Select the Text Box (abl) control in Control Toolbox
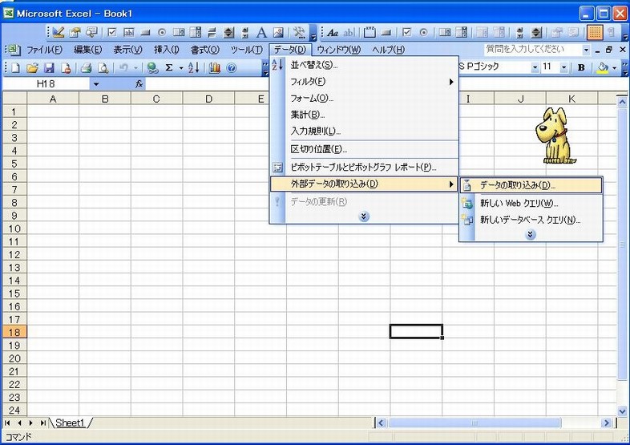Screen dimensions: 630x445 (128, 32)
